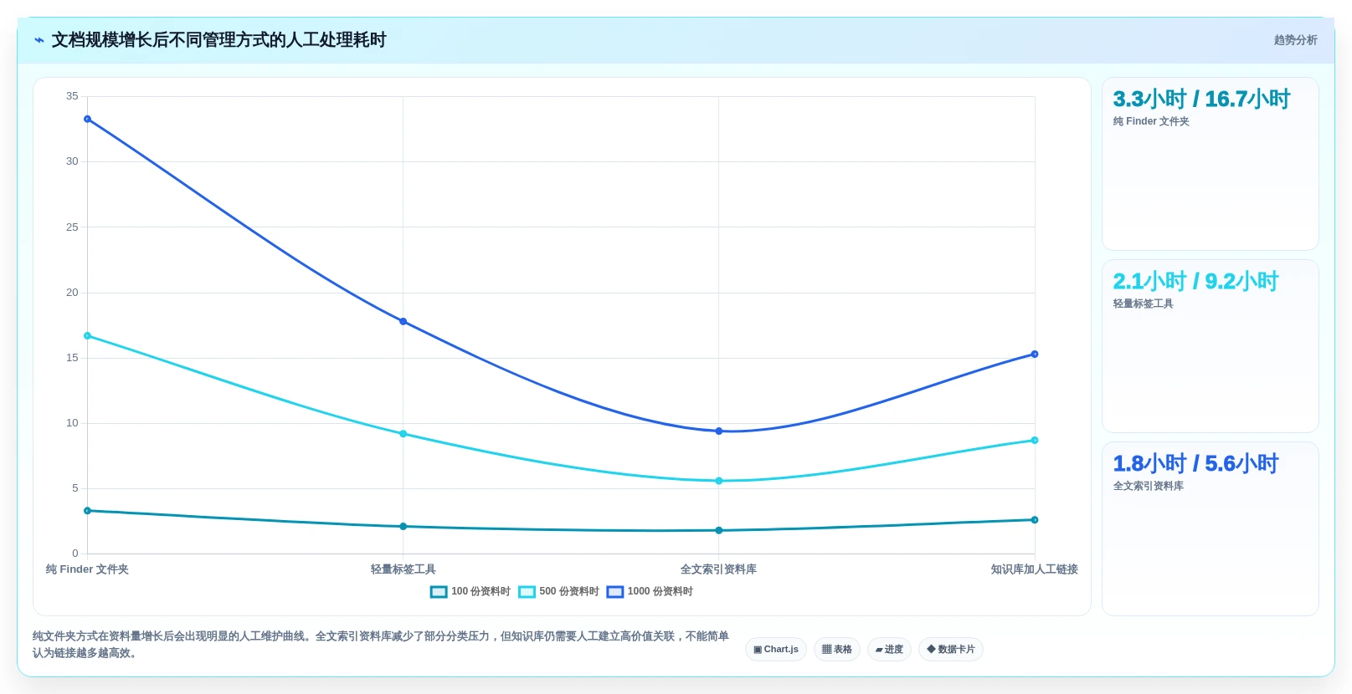Click the y-axis value 20
Screen dimensions: 1352x694
(x=72, y=293)
